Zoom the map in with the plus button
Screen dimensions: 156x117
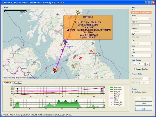click(135, 64)
